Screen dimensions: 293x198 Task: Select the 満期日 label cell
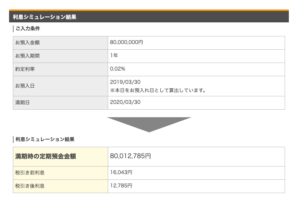point(60,102)
